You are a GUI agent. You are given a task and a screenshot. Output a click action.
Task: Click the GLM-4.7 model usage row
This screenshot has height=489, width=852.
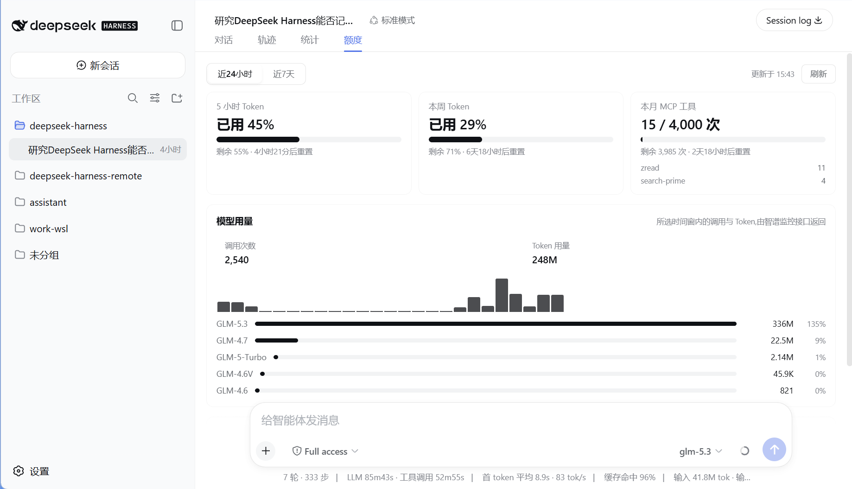pyautogui.click(x=521, y=341)
